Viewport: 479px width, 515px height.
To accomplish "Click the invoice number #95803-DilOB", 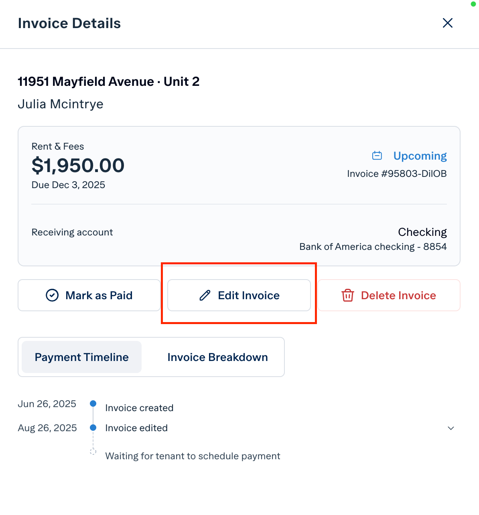I will [397, 174].
